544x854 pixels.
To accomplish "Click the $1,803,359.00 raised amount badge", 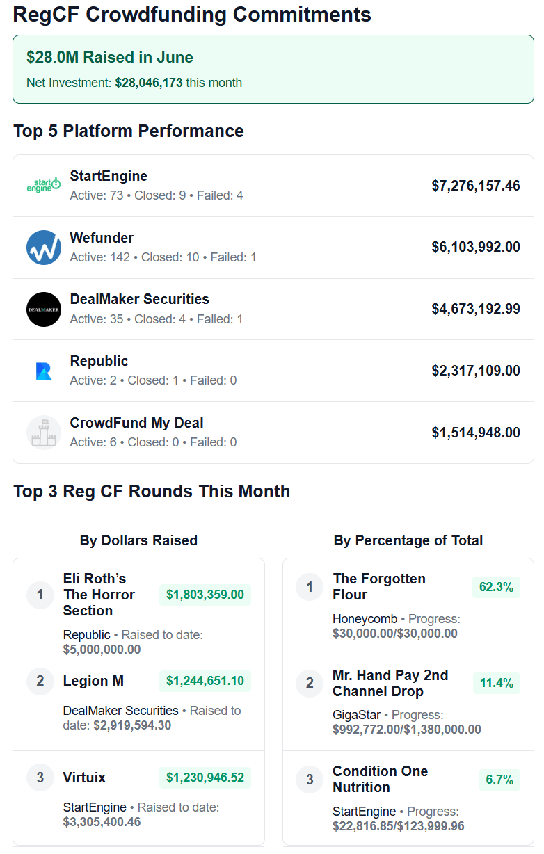I will pyautogui.click(x=205, y=595).
